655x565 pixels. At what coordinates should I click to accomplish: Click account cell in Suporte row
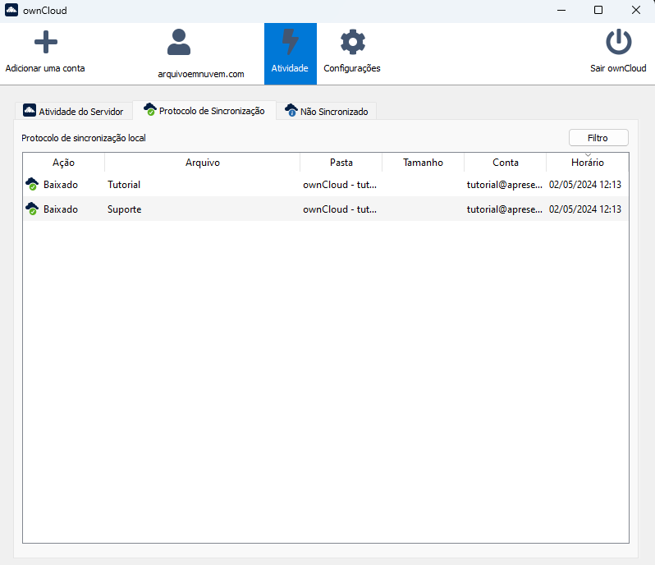click(505, 209)
